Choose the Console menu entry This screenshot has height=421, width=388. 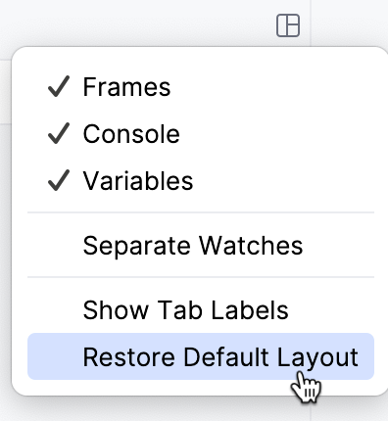201,134
